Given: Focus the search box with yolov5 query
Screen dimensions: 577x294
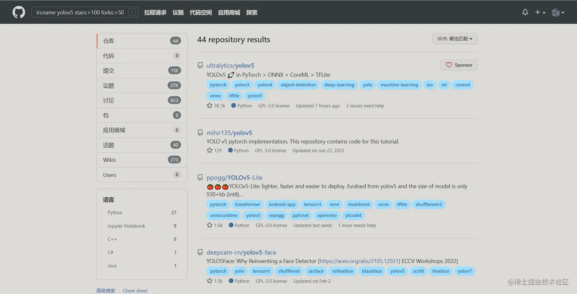Looking at the screenshot, I should 85,12.
